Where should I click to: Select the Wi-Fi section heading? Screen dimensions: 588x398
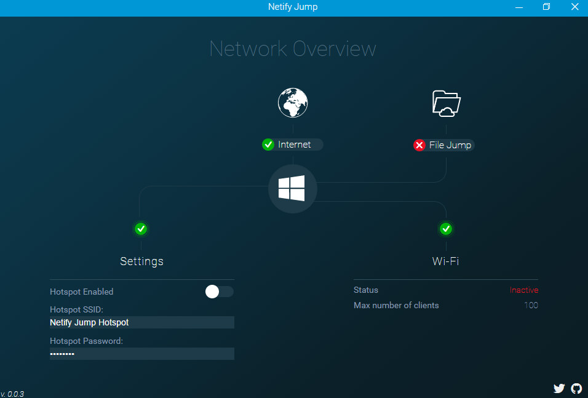[x=445, y=261]
